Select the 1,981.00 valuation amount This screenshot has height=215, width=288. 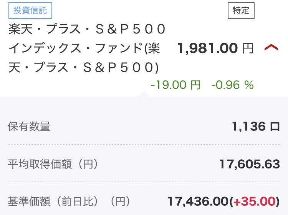point(208,48)
